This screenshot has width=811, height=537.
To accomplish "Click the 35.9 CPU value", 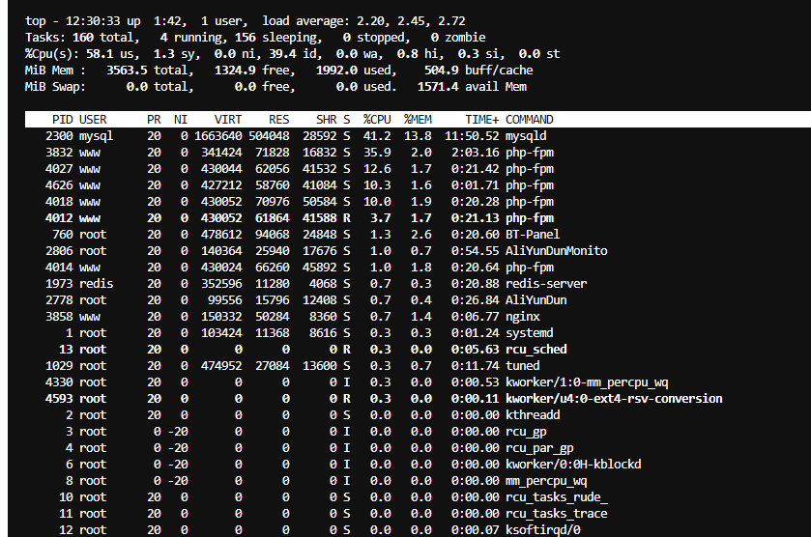I will pos(377,153).
